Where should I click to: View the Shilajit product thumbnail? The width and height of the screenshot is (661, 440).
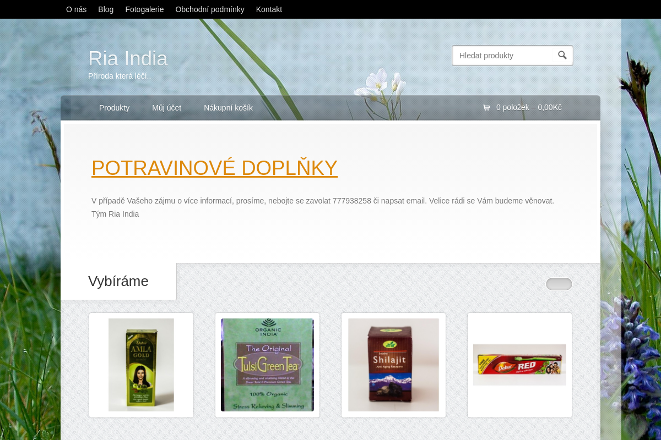(x=393, y=365)
